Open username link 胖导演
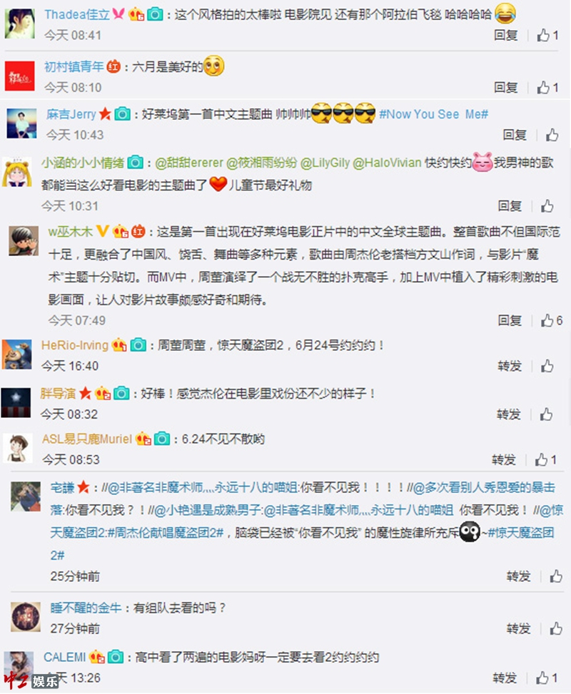 58,393
